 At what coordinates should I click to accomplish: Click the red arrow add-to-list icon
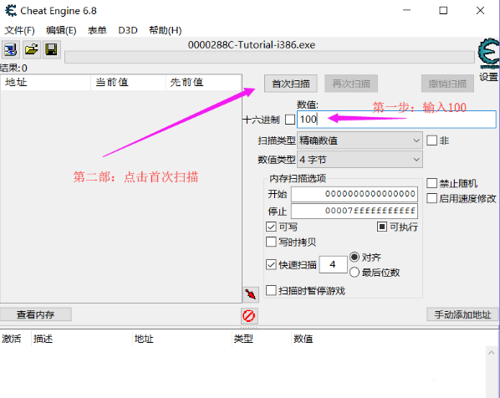click(x=251, y=294)
